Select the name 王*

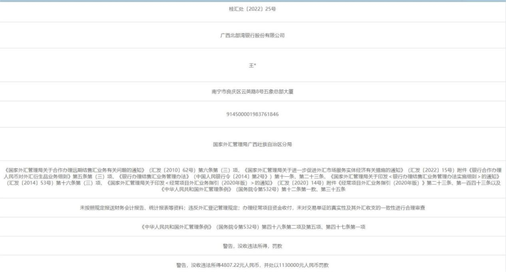[x=253, y=66]
